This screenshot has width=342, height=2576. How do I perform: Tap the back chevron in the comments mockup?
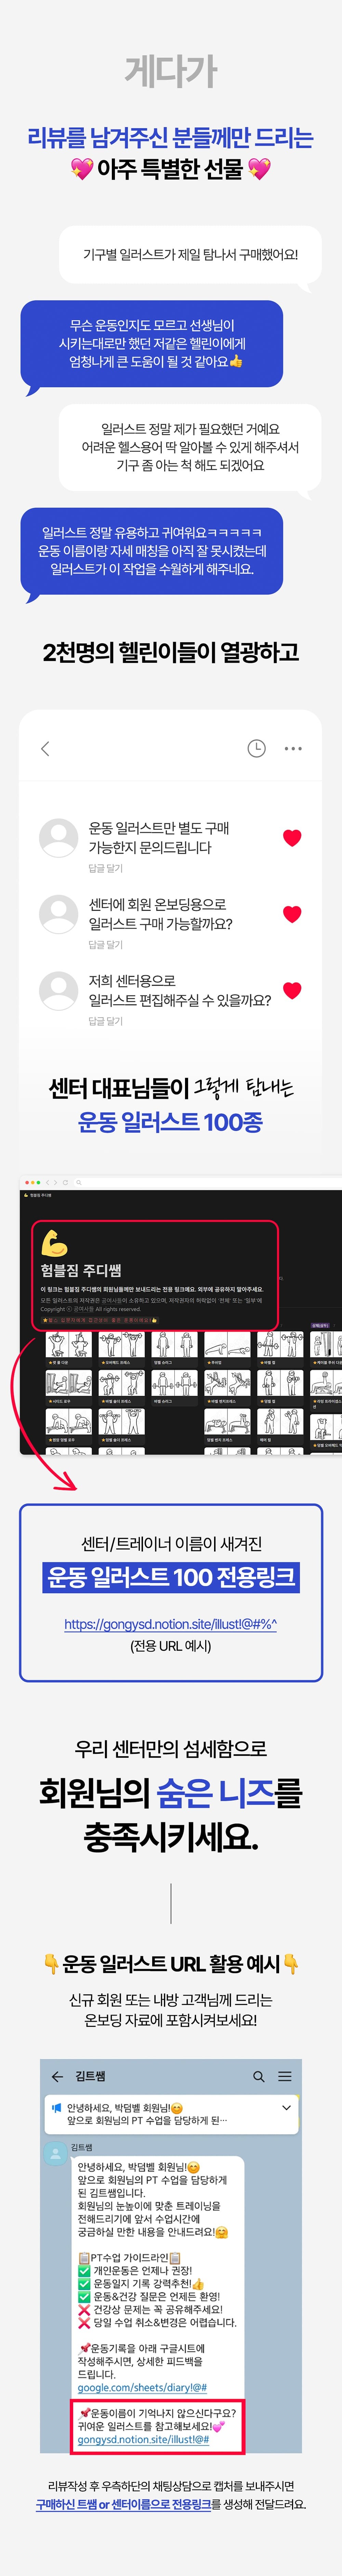pos(45,748)
